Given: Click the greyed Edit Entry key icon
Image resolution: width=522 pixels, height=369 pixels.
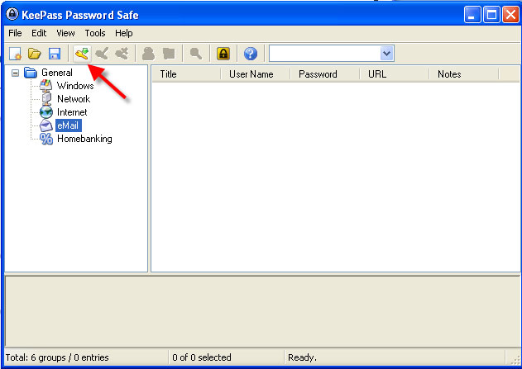Looking at the screenshot, I should click(102, 54).
